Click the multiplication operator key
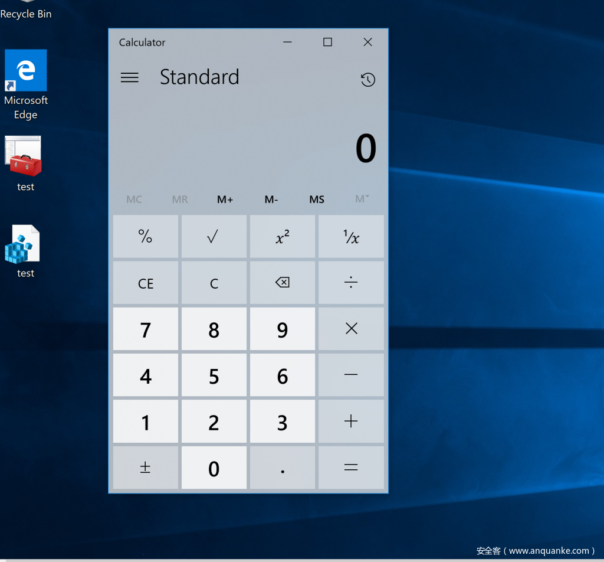 coord(351,329)
